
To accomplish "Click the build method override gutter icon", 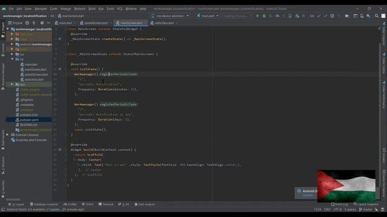I will 60,149.
